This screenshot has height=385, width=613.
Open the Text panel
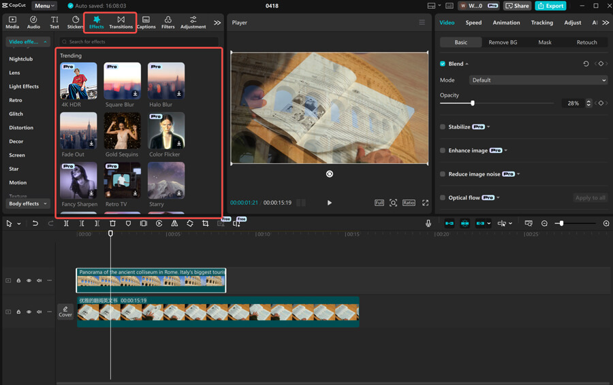[x=54, y=22]
